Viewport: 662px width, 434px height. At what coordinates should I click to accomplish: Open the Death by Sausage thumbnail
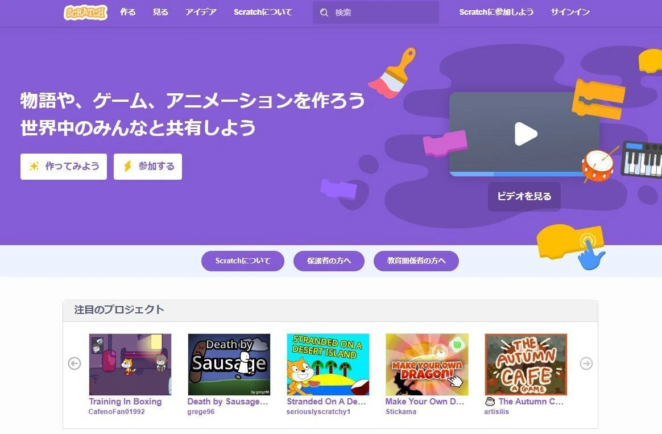229,365
